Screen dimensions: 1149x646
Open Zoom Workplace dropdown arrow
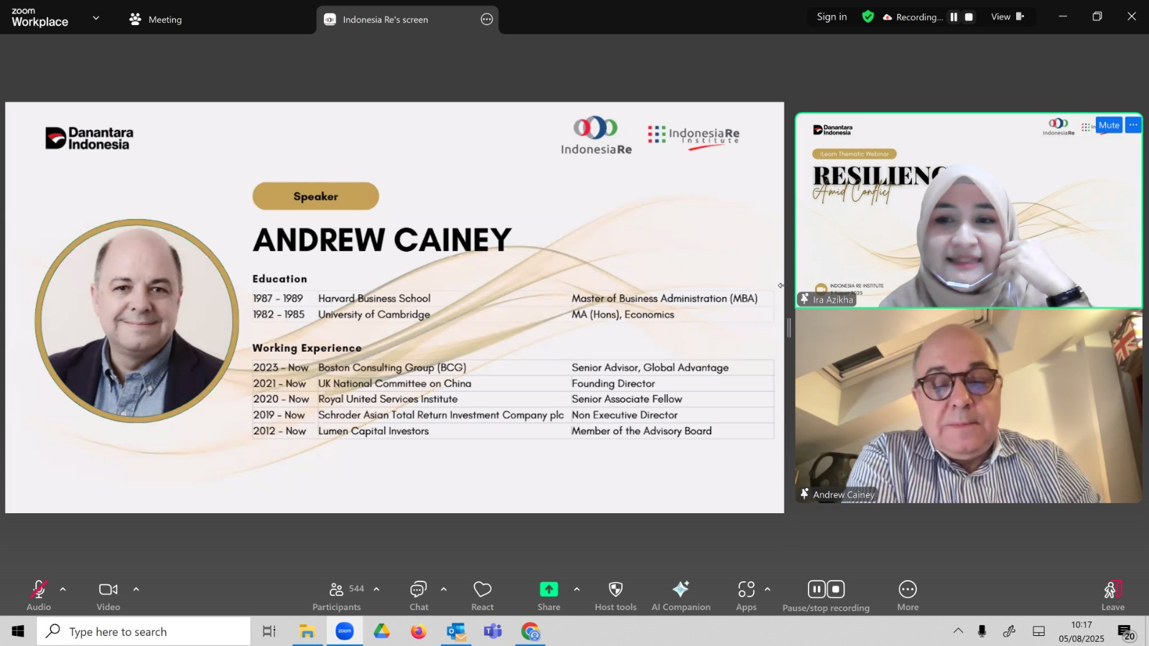[96, 18]
